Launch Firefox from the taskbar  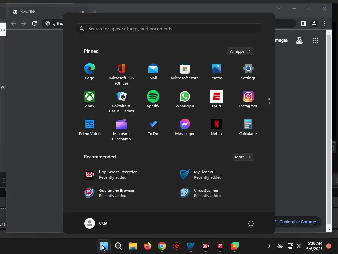148,246
